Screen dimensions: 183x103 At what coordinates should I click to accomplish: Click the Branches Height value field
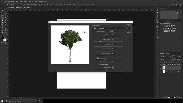114,49
